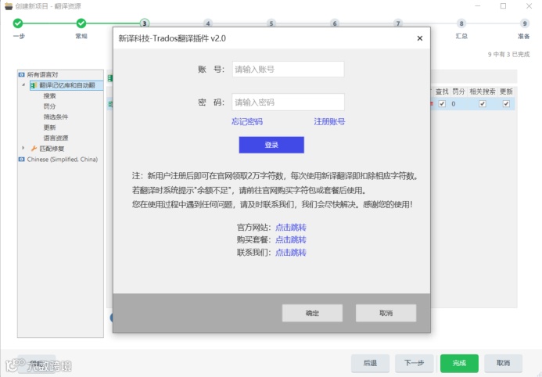
Task: Select 翻译记忆库和自动翻 tree item
Action: coord(67,85)
